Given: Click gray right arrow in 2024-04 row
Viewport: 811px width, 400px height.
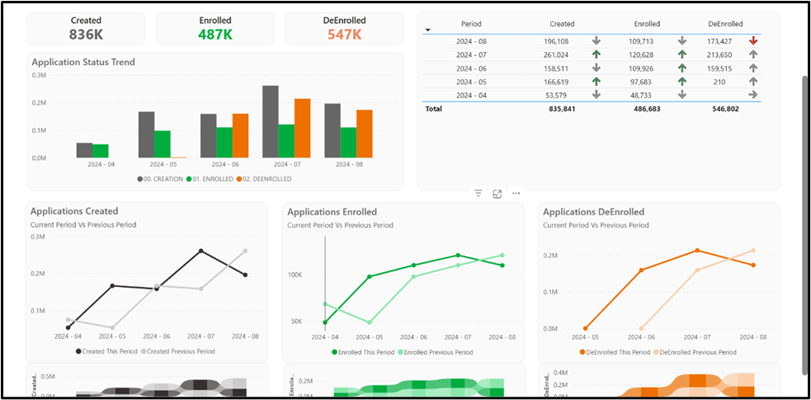Looking at the screenshot, I should click(752, 95).
